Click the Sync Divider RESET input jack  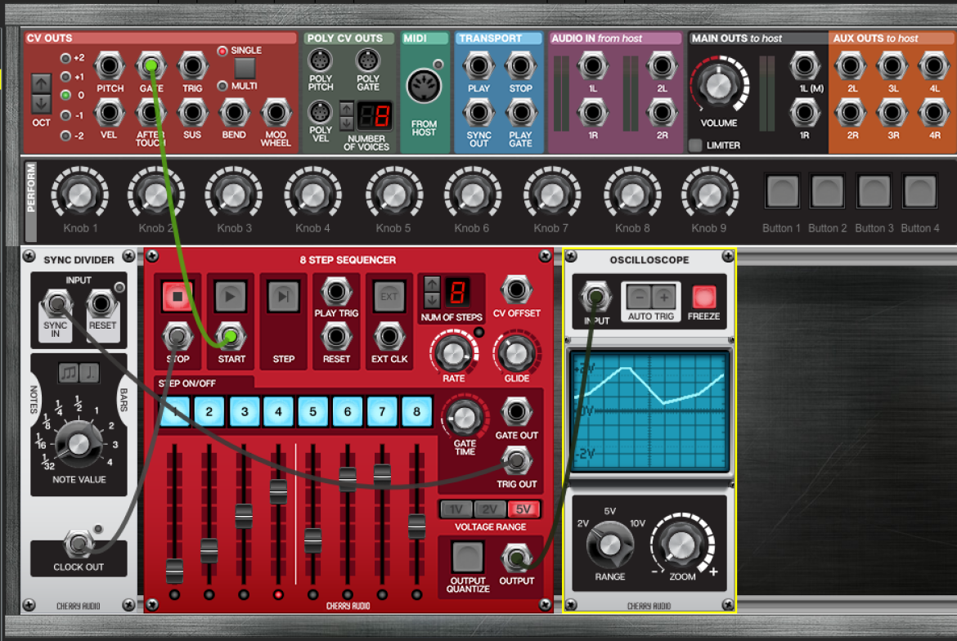pyautogui.click(x=101, y=303)
